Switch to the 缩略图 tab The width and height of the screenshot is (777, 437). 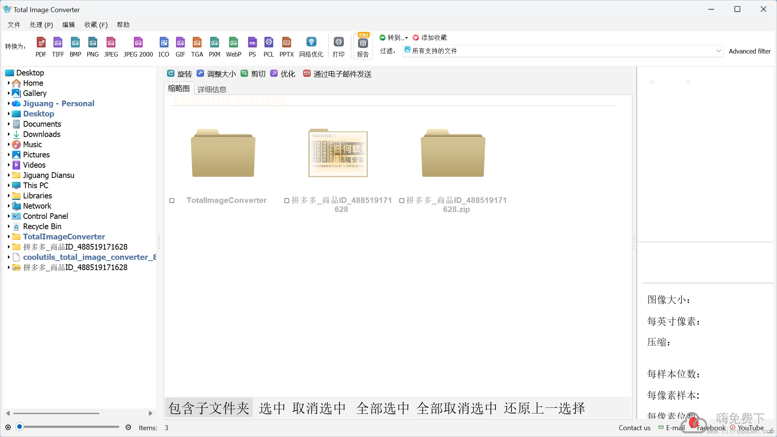[x=179, y=88]
